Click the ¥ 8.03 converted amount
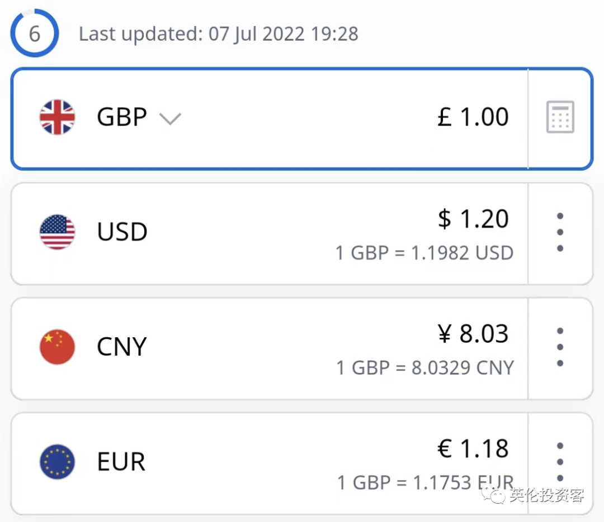Screen dimensions: 604x522 click(473, 334)
